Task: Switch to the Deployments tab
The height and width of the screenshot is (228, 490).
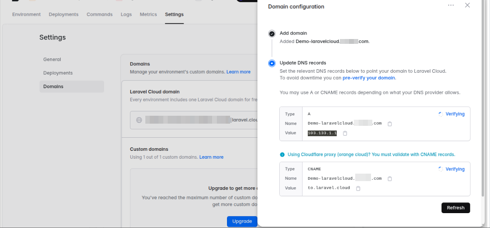Action: point(63,14)
